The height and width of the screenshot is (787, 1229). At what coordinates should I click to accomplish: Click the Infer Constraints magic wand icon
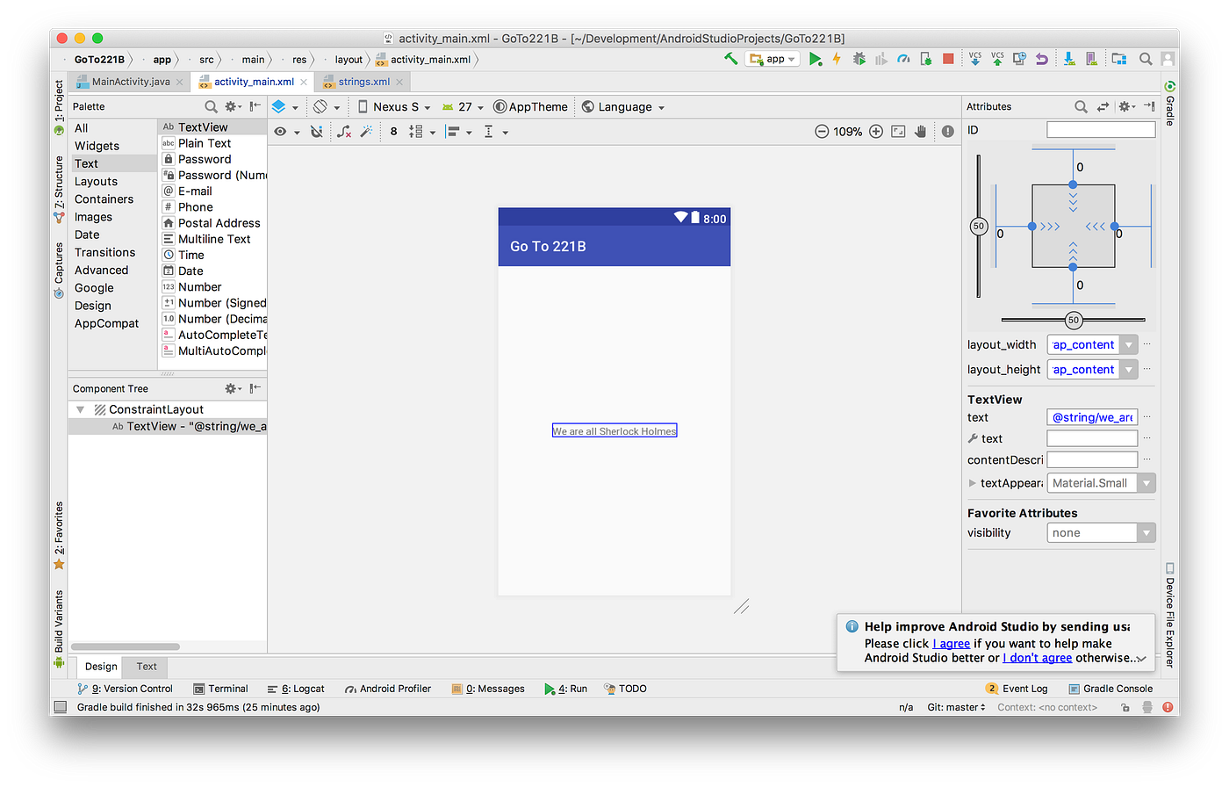click(x=364, y=131)
